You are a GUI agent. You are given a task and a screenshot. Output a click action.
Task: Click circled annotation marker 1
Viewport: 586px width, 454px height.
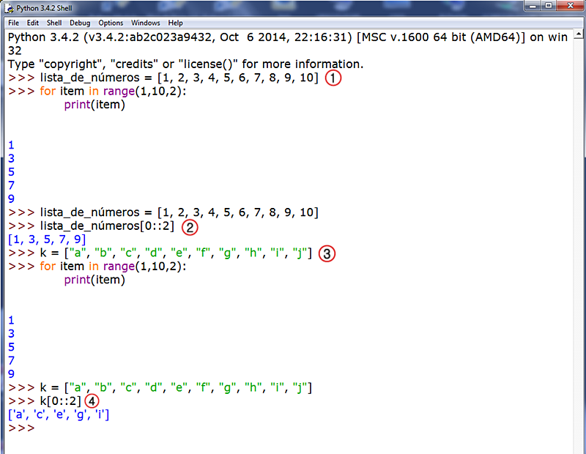point(333,78)
